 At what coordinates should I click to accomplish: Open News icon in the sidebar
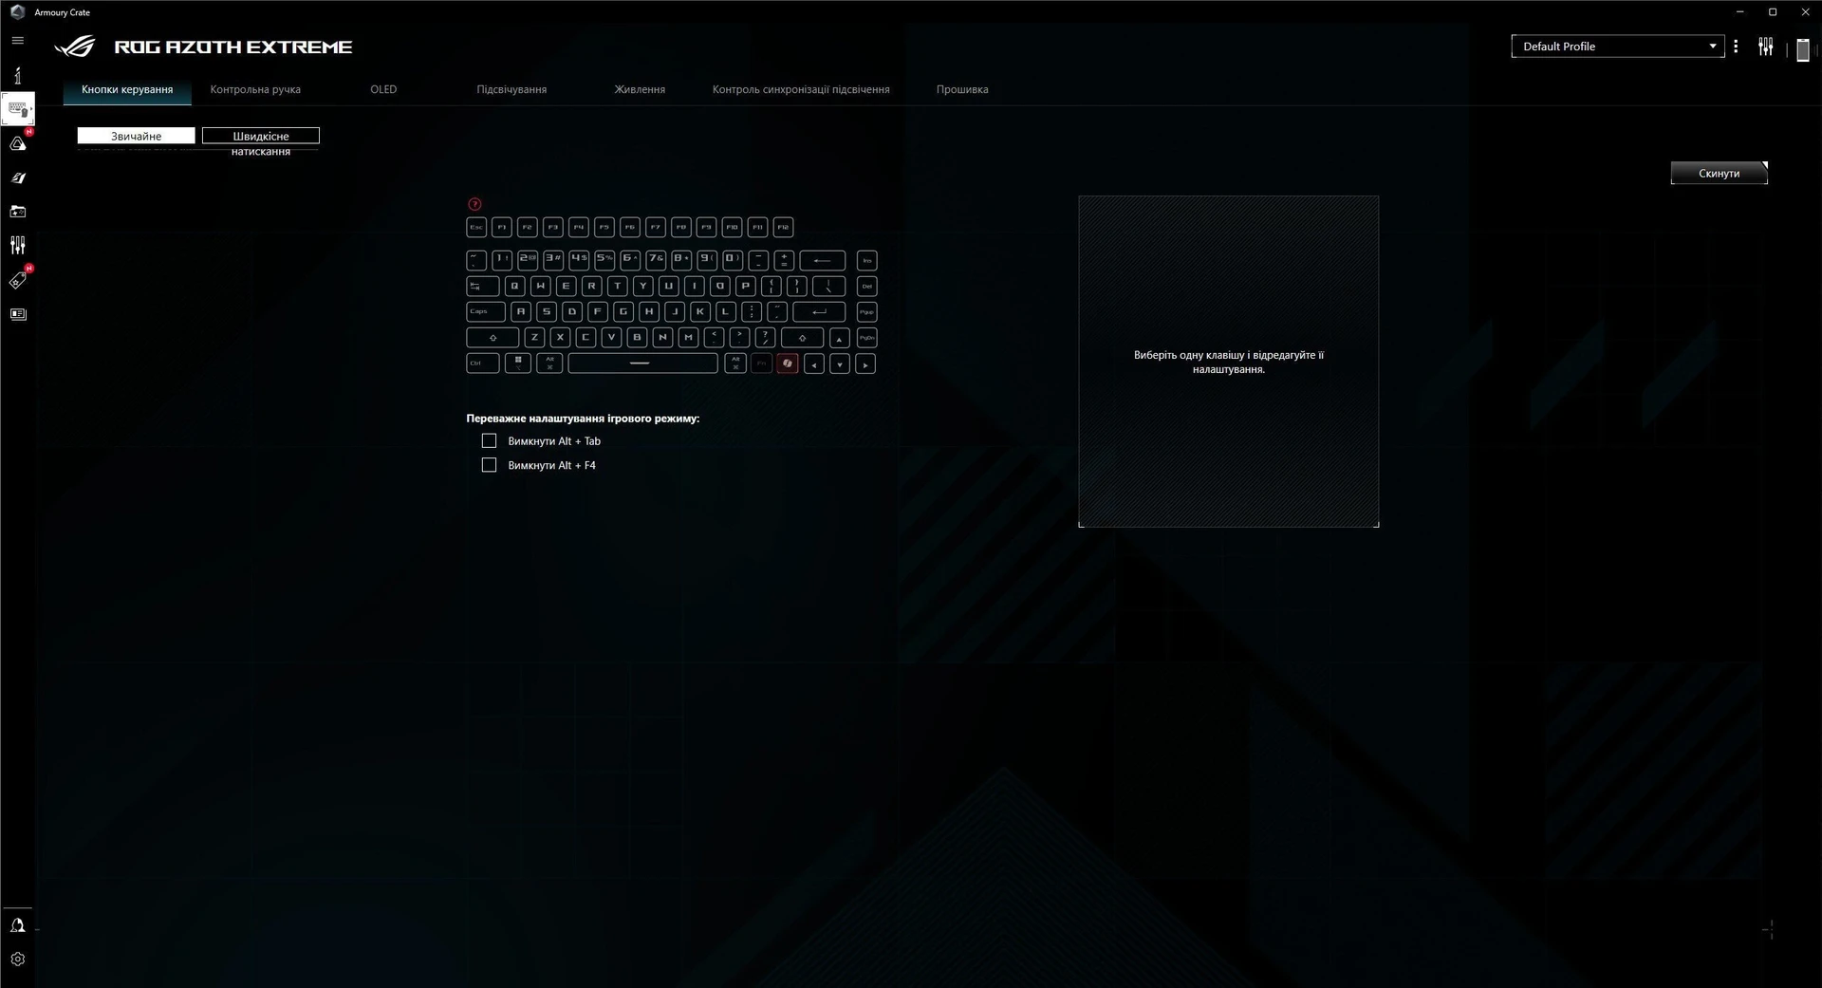coord(17,314)
